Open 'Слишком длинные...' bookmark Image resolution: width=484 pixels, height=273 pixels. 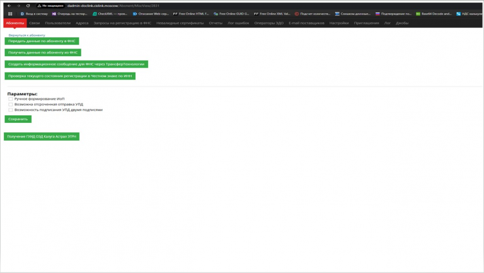353,14
